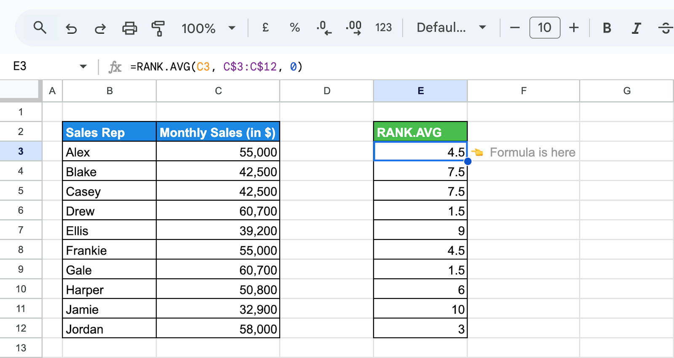
Task: Select row 3 header
Action: click(21, 151)
